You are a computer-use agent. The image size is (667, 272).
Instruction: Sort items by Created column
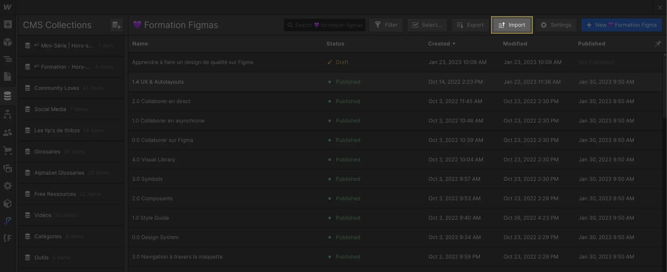pos(442,44)
